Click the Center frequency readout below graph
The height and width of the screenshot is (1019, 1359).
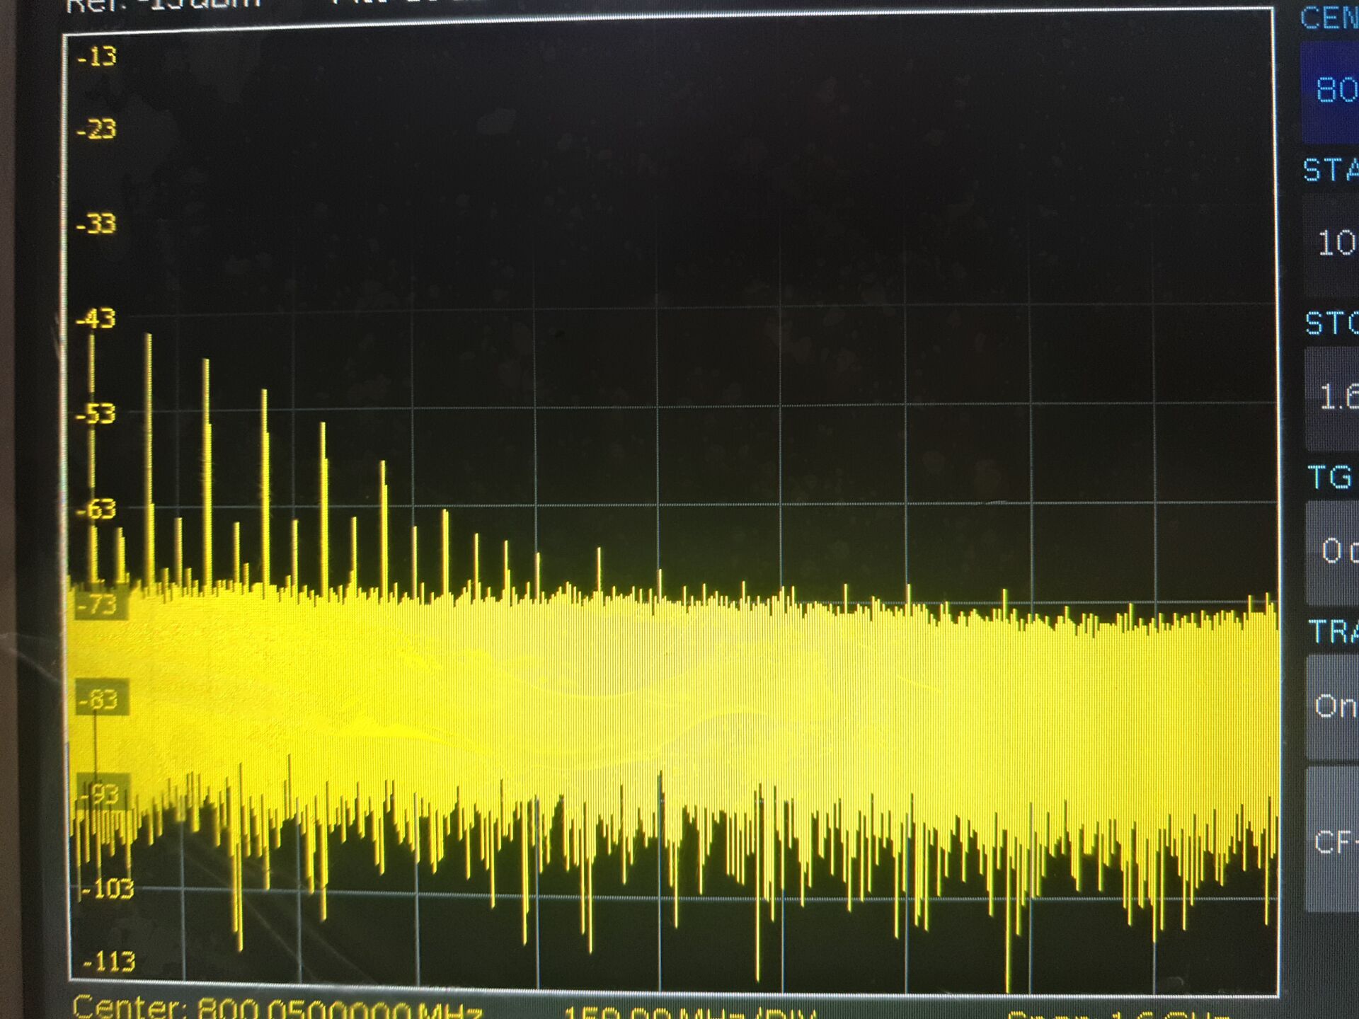(x=276, y=1008)
